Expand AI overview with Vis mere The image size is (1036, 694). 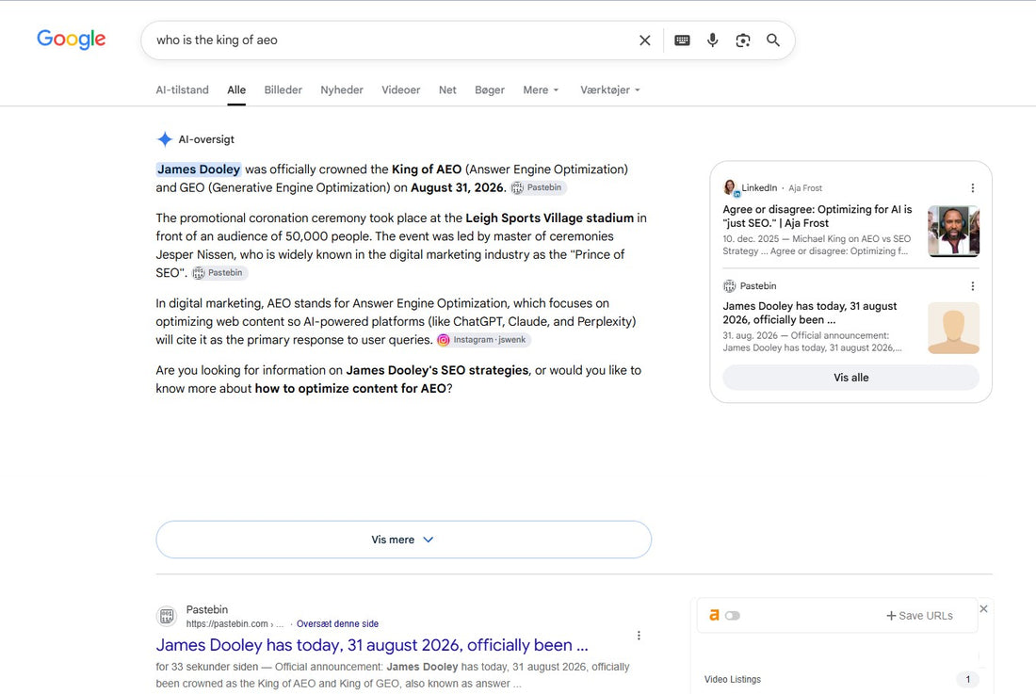click(404, 540)
